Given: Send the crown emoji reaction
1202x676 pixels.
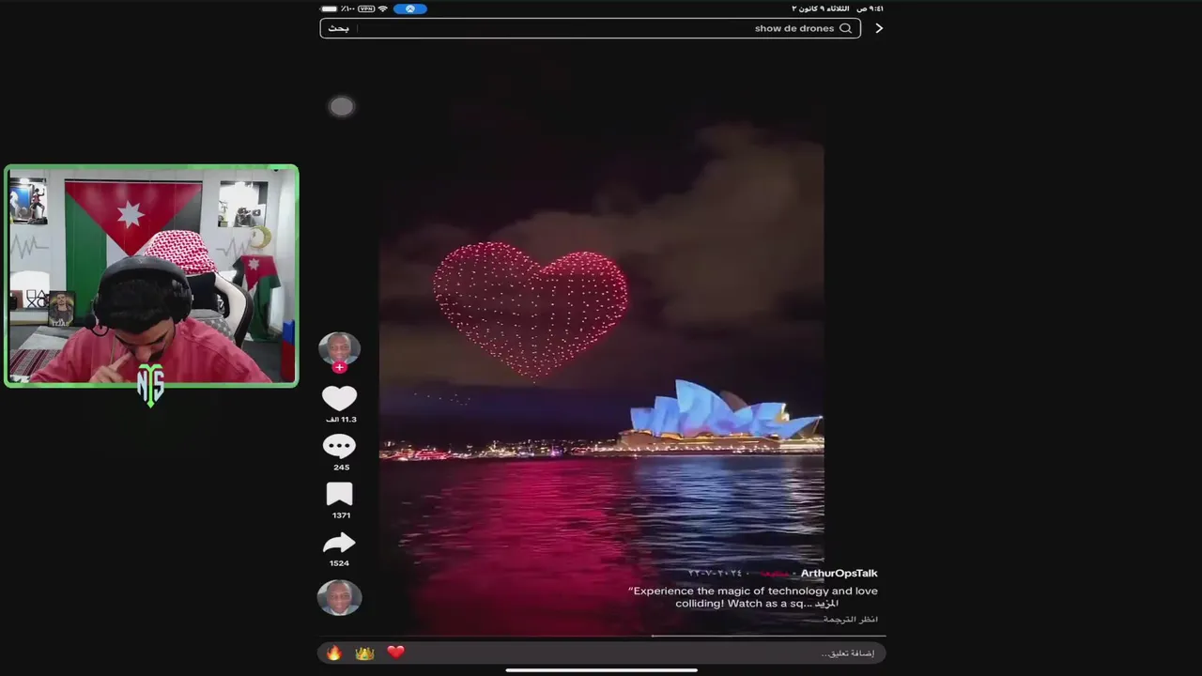Looking at the screenshot, I should [x=364, y=653].
